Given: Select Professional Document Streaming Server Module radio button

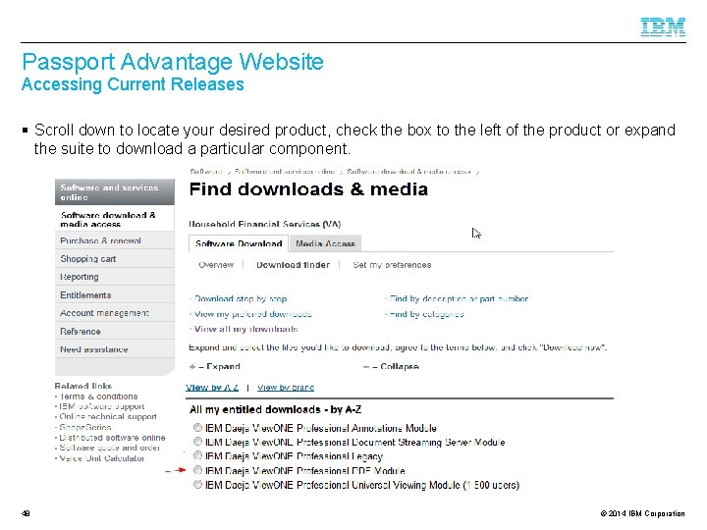Looking at the screenshot, I should point(197,442).
